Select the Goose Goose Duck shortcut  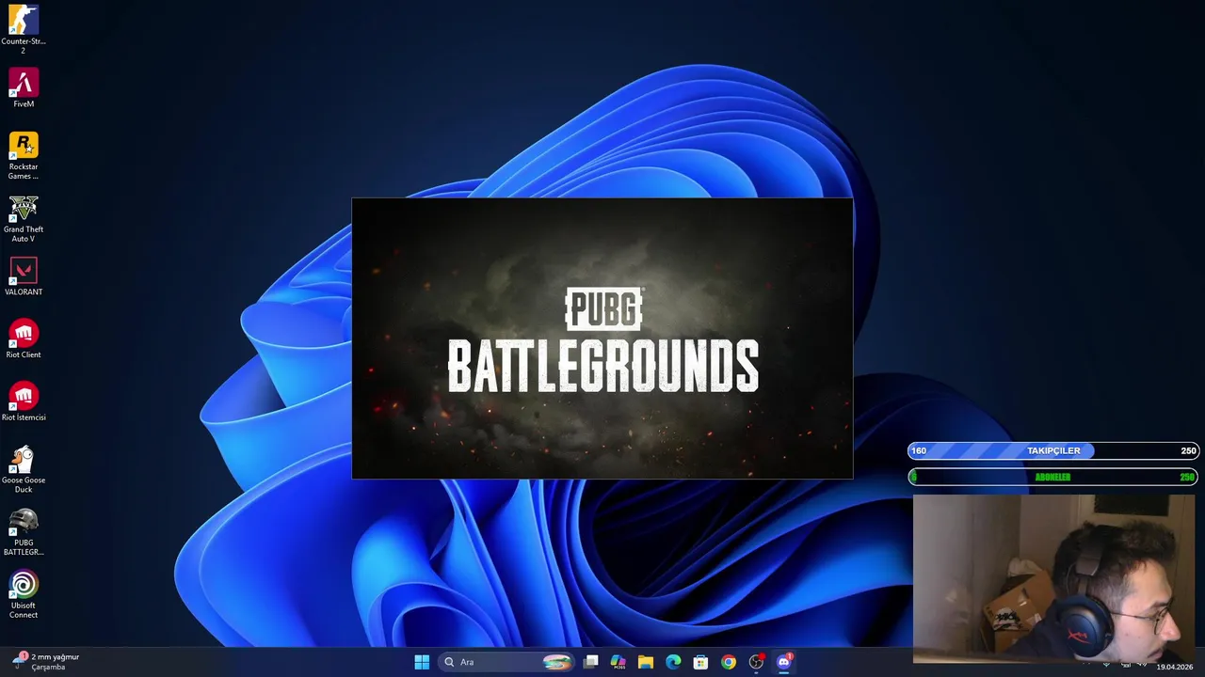[24, 469]
